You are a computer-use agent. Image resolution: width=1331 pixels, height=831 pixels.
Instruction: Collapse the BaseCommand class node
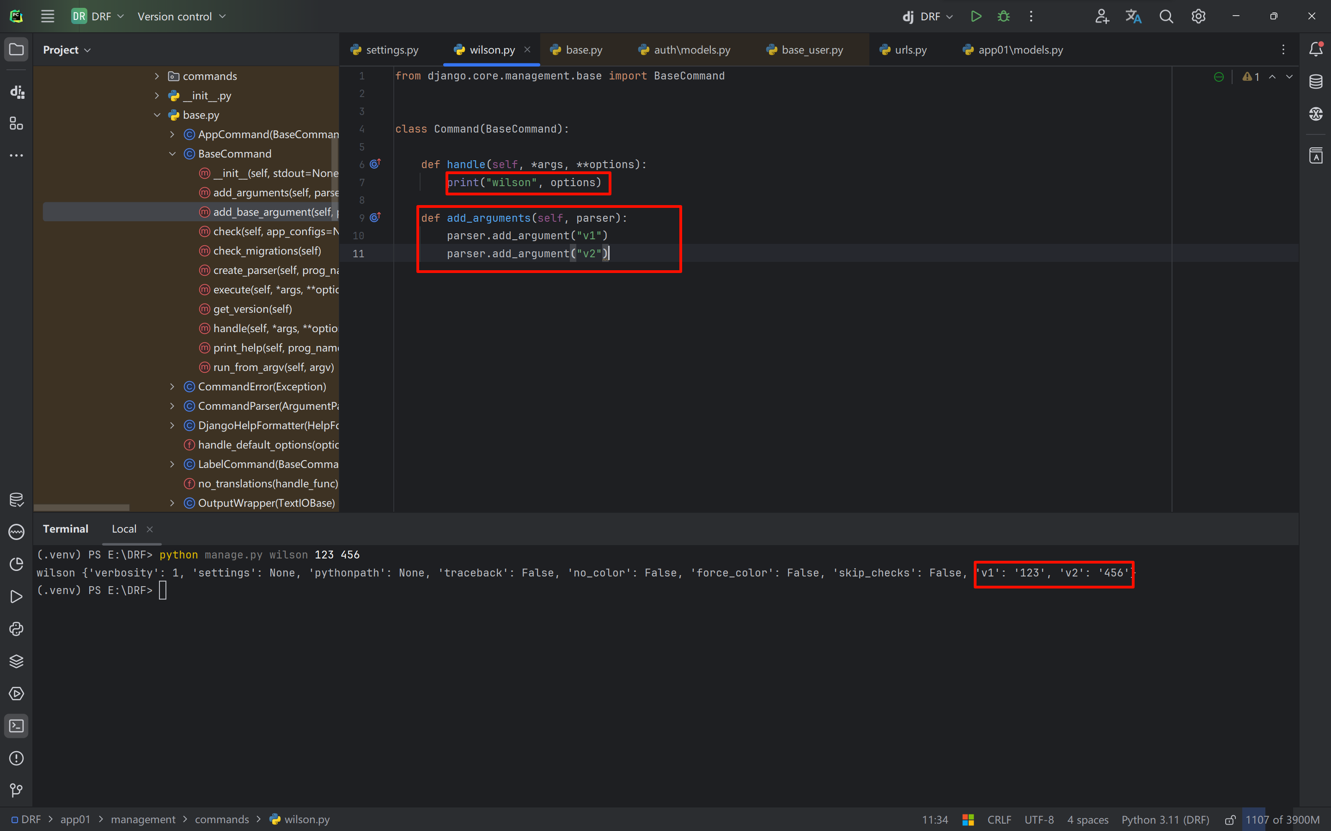172,154
